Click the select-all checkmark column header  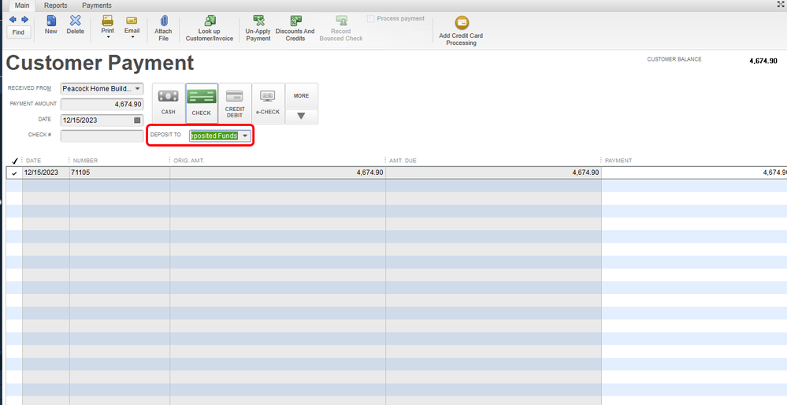point(14,161)
